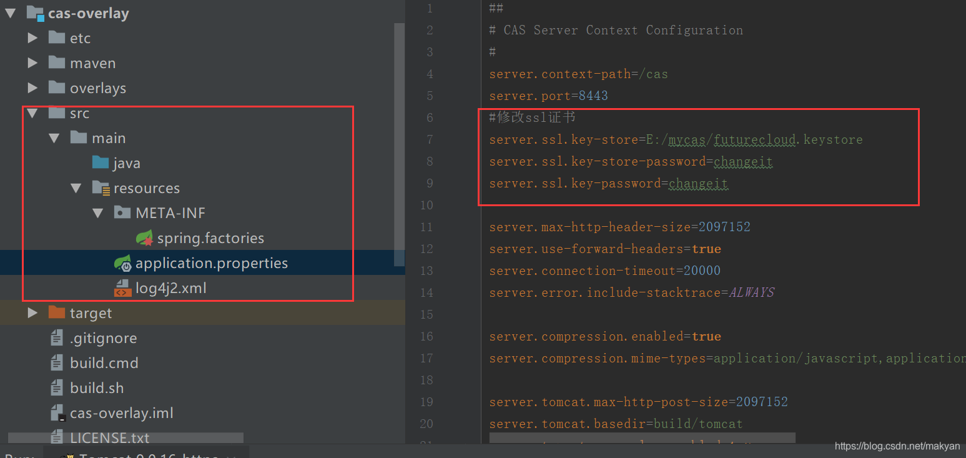Collapse the META-INF folder arrow
Image resolution: width=966 pixels, height=458 pixels.
click(x=98, y=213)
